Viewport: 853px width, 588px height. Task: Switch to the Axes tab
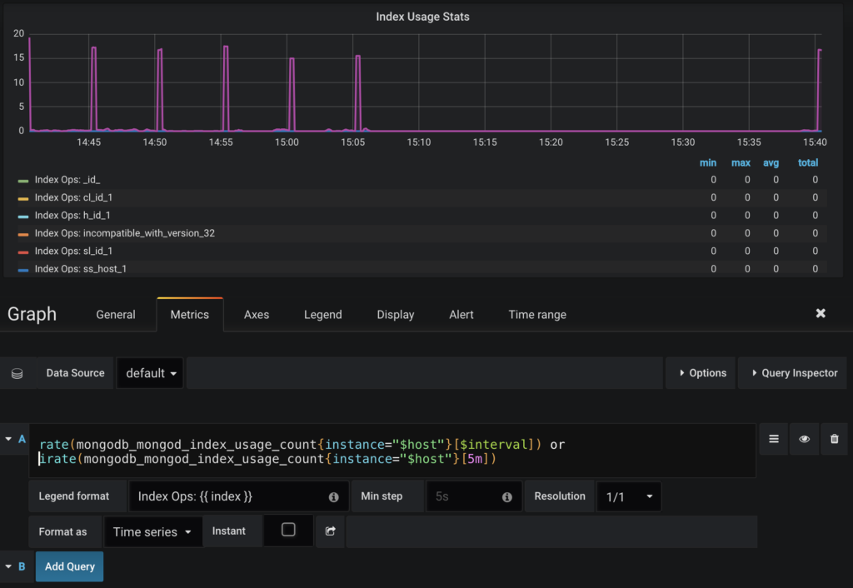(x=256, y=314)
